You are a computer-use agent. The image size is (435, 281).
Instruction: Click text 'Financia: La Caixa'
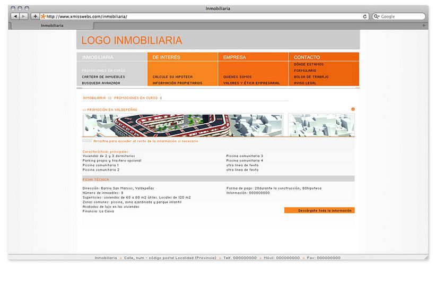click(x=98, y=211)
